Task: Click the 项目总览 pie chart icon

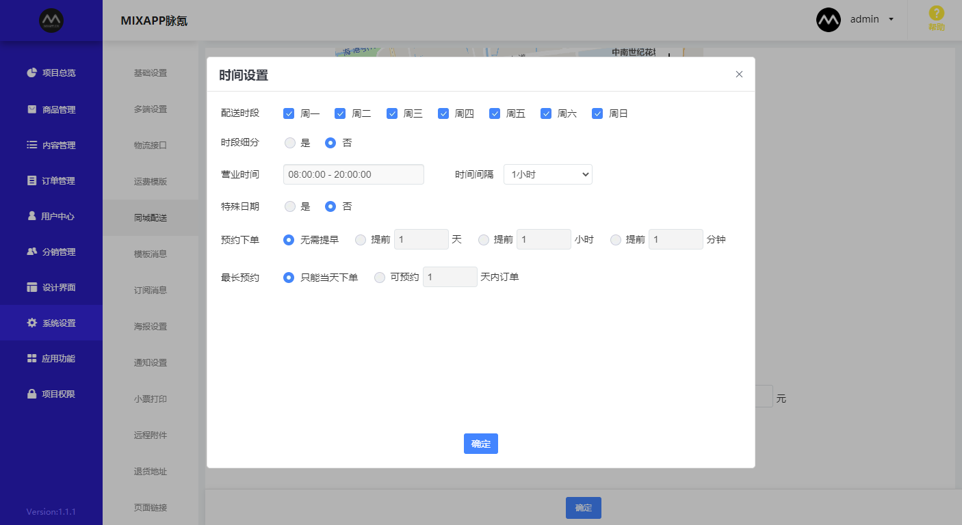Action: tap(31, 72)
